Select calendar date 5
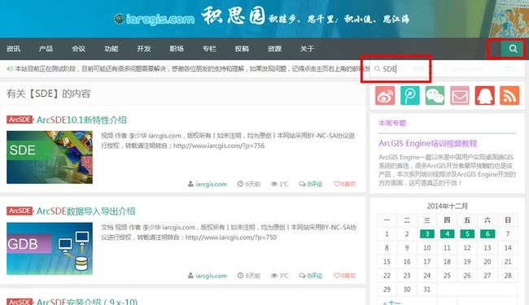This screenshot has width=529, height=305. point(467,234)
